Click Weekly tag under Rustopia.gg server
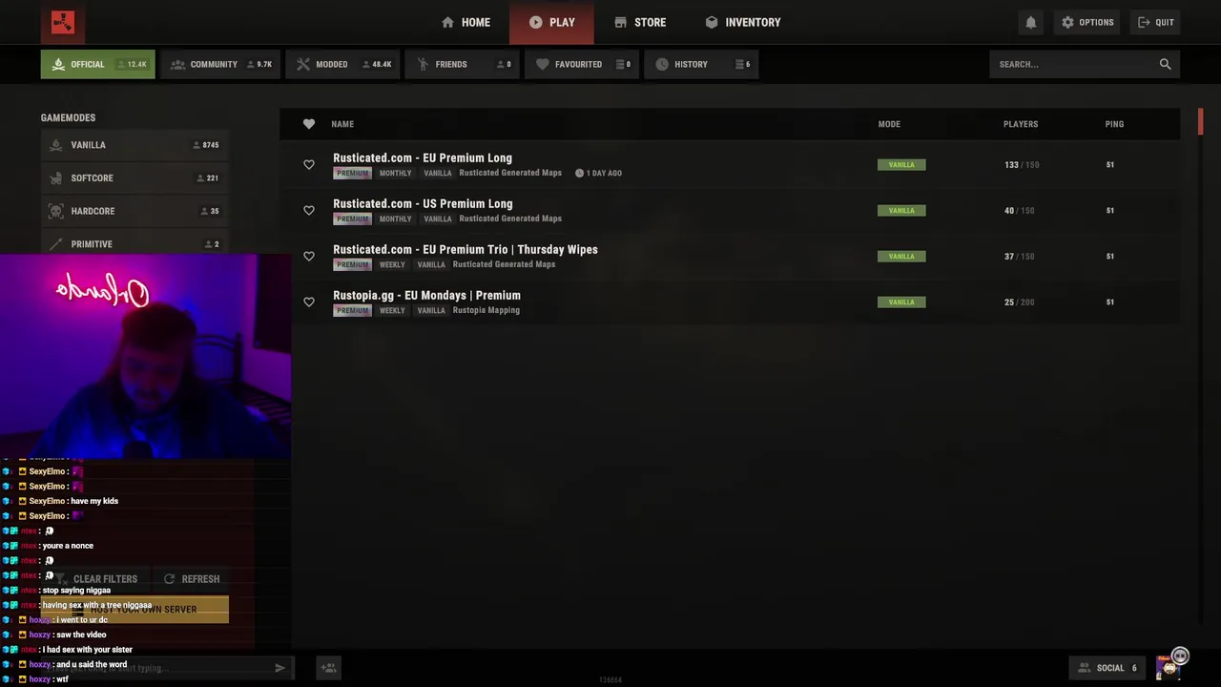 click(392, 310)
